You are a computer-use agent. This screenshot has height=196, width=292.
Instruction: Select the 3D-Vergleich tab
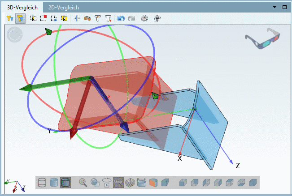point(22,8)
